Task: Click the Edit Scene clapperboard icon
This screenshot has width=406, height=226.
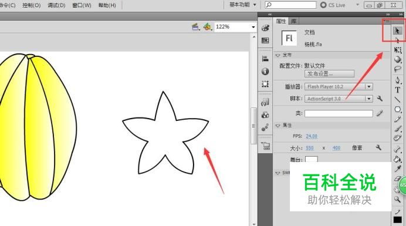Action: (x=195, y=26)
